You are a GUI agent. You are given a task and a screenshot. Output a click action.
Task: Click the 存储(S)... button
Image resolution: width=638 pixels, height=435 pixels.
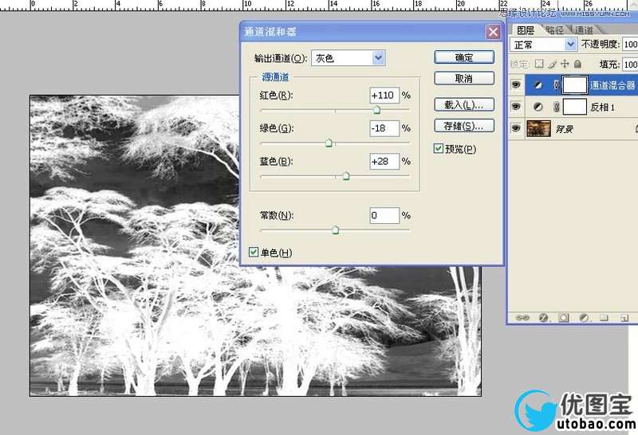[x=464, y=126]
